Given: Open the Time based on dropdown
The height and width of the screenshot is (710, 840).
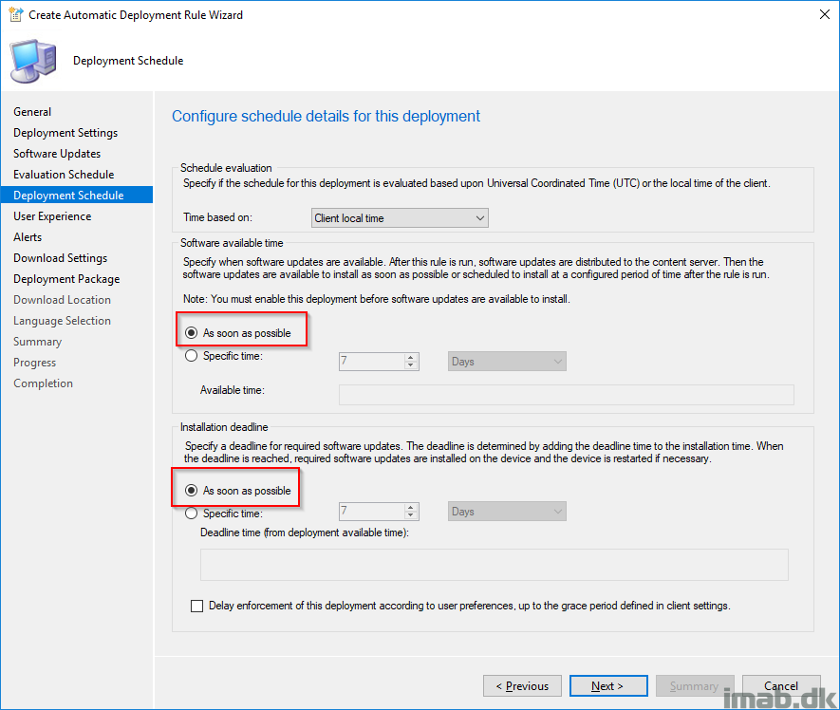Looking at the screenshot, I should [x=400, y=218].
